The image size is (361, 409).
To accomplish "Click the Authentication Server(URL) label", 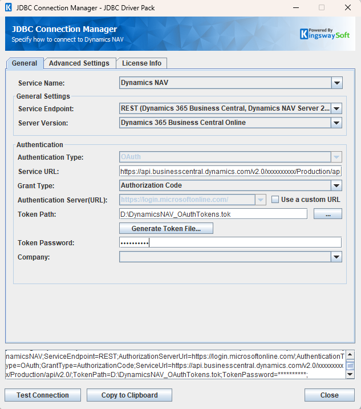I will [x=63, y=200].
